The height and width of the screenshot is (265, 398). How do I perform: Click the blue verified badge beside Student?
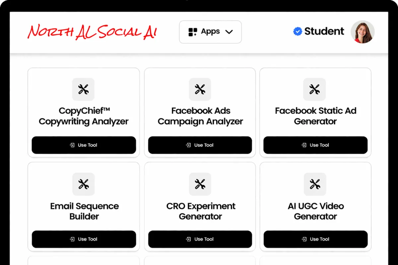pyautogui.click(x=298, y=31)
